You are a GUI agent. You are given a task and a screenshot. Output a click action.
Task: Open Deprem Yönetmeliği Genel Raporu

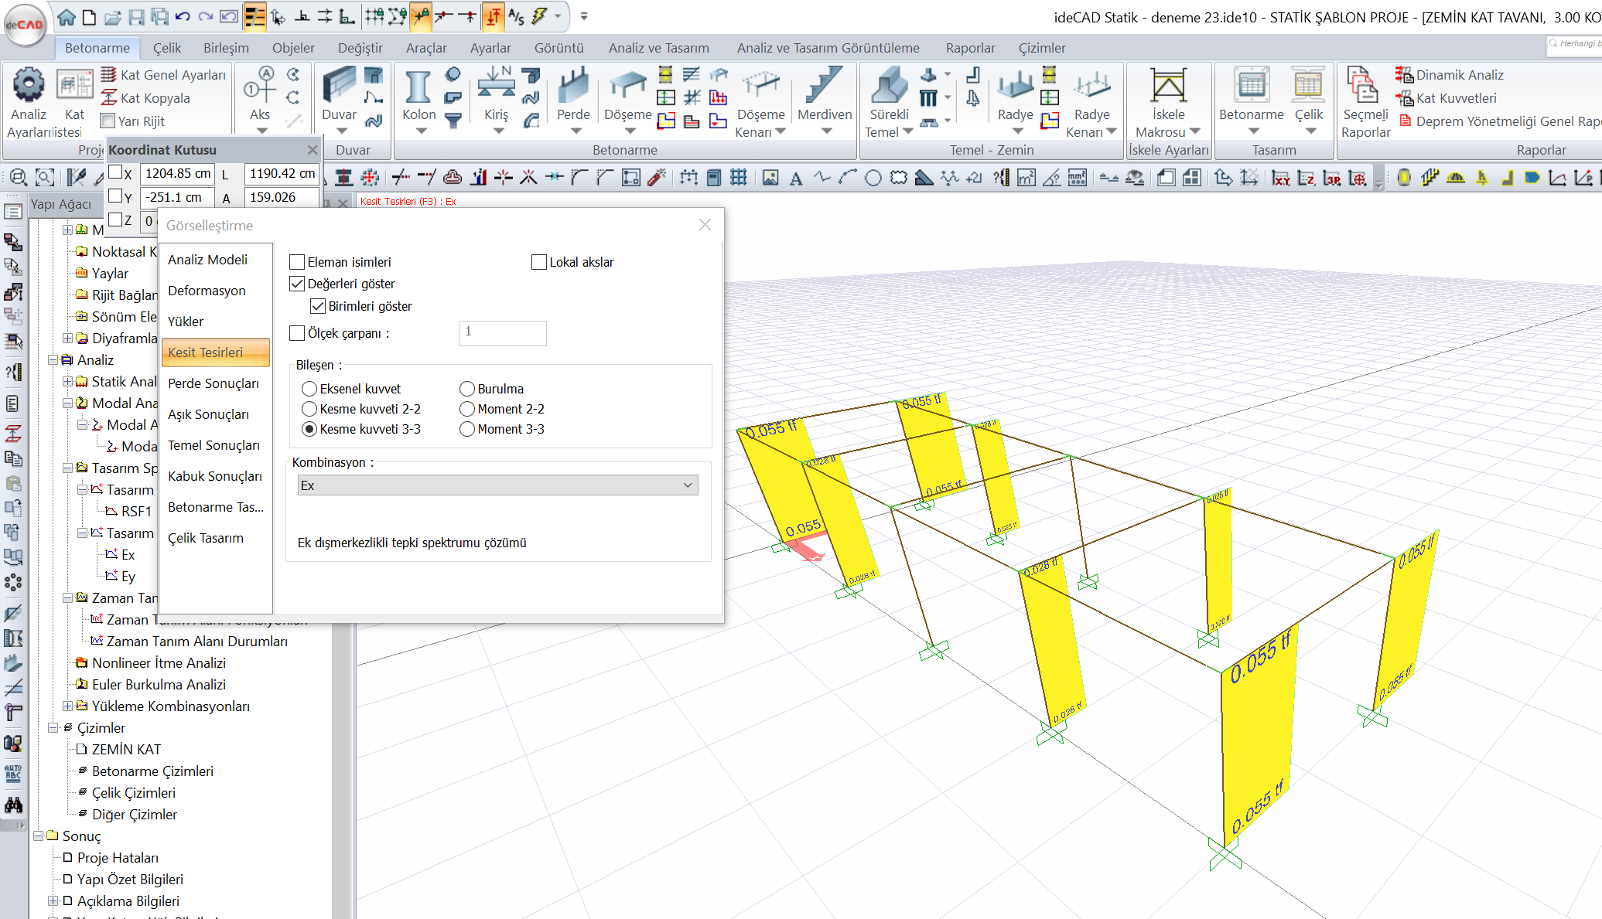[1500, 121]
